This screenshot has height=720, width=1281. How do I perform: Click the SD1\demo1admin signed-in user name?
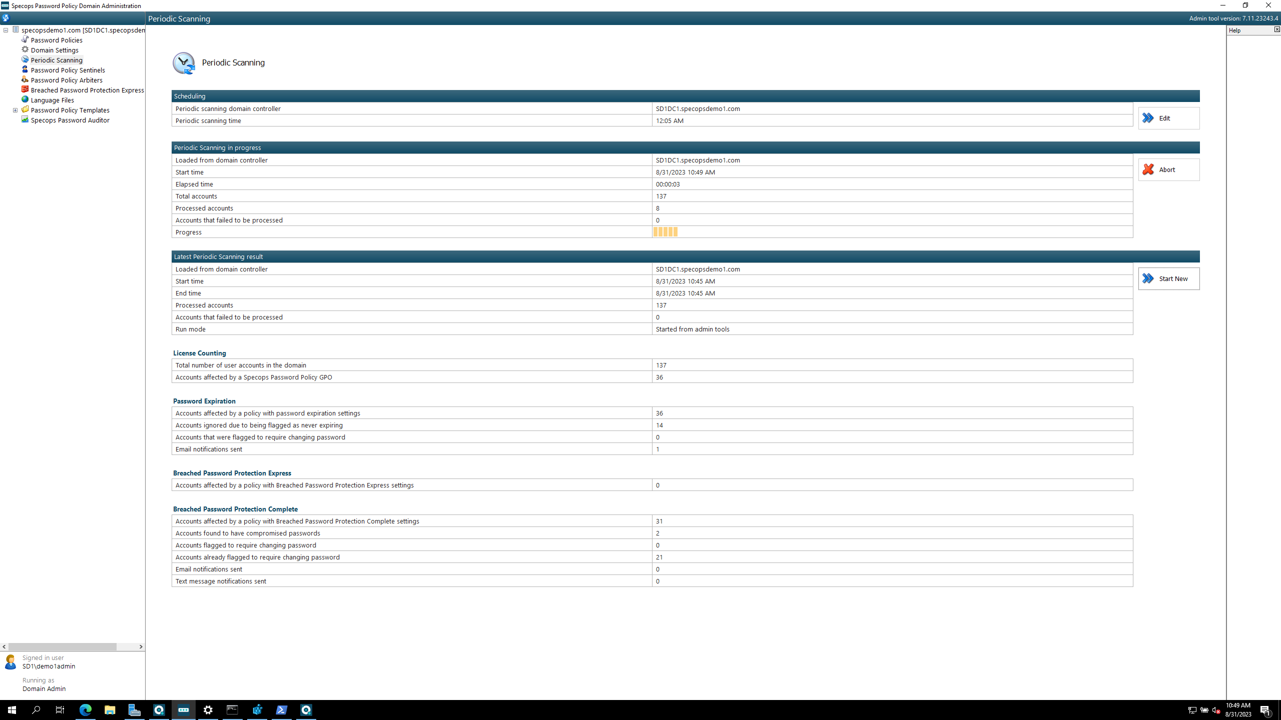49,666
